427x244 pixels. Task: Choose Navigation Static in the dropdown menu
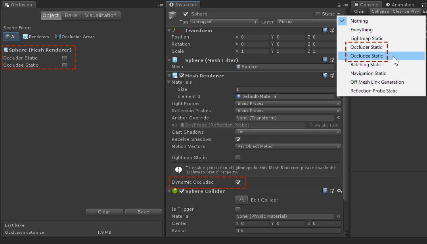coord(368,73)
